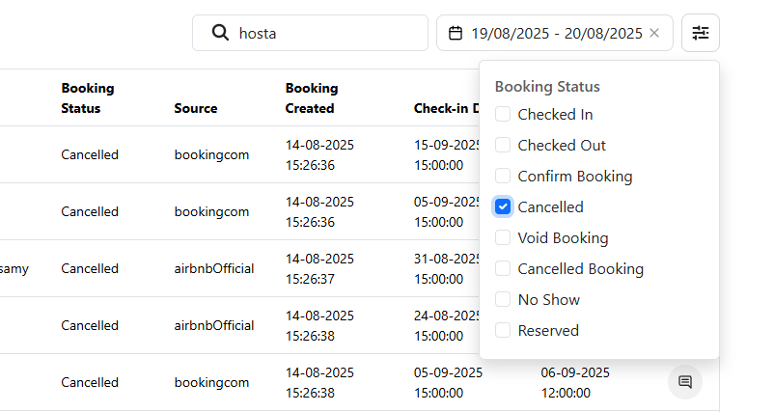Image resolution: width=774 pixels, height=412 pixels.
Task: Sort by Booking Status column header
Action: pos(88,97)
